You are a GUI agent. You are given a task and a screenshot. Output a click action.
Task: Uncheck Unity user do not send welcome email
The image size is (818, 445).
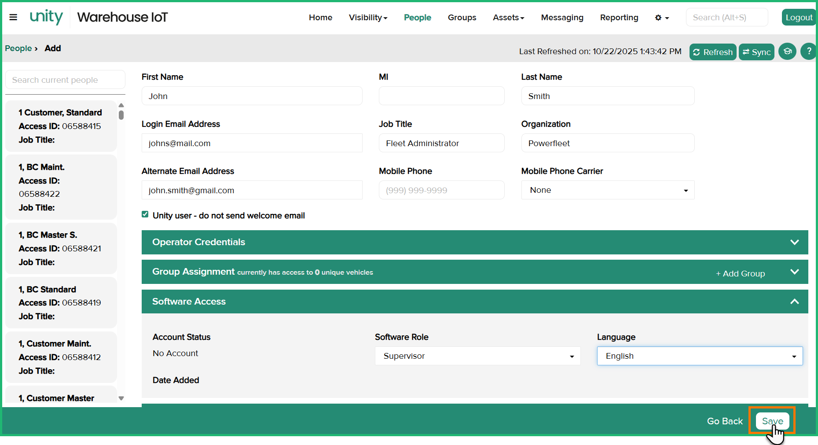coord(145,214)
